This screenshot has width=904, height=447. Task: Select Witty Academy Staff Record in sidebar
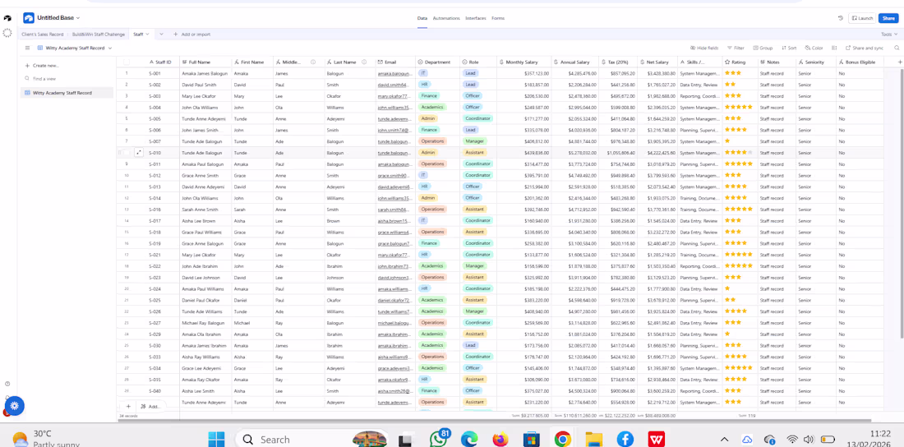click(67, 93)
